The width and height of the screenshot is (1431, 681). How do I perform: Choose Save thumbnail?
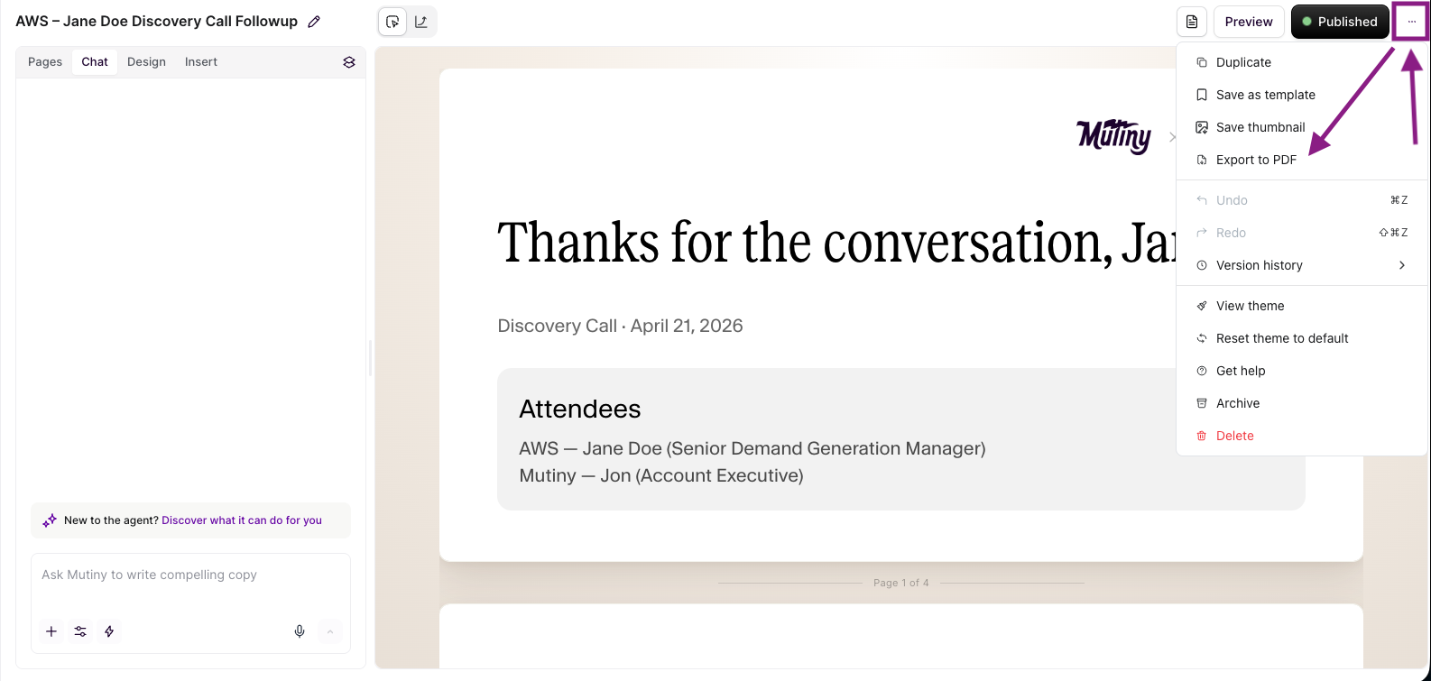(x=1302, y=127)
